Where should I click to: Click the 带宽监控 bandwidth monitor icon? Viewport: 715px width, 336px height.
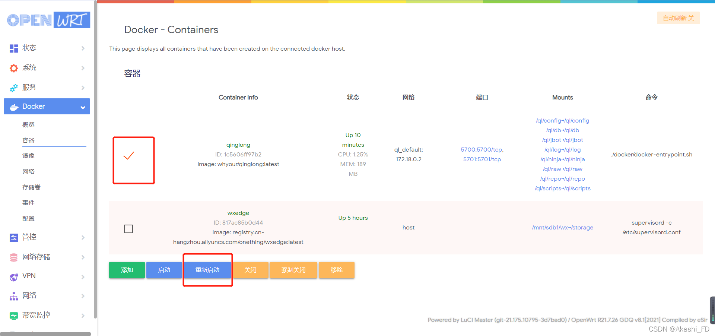point(14,315)
